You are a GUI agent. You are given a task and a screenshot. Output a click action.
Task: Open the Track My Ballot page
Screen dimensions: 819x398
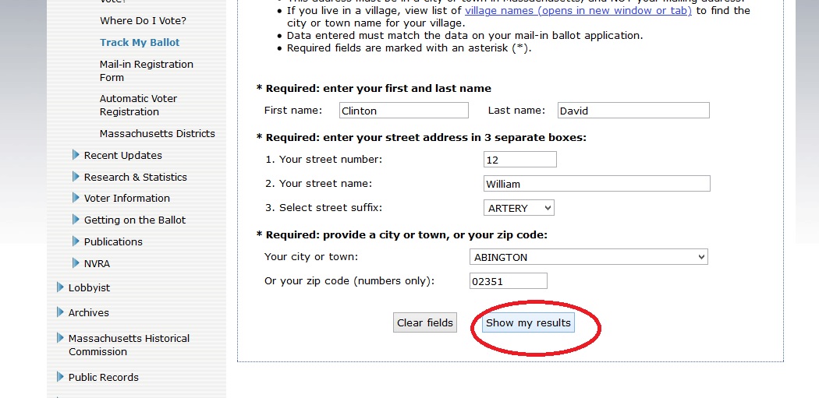click(140, 42)
